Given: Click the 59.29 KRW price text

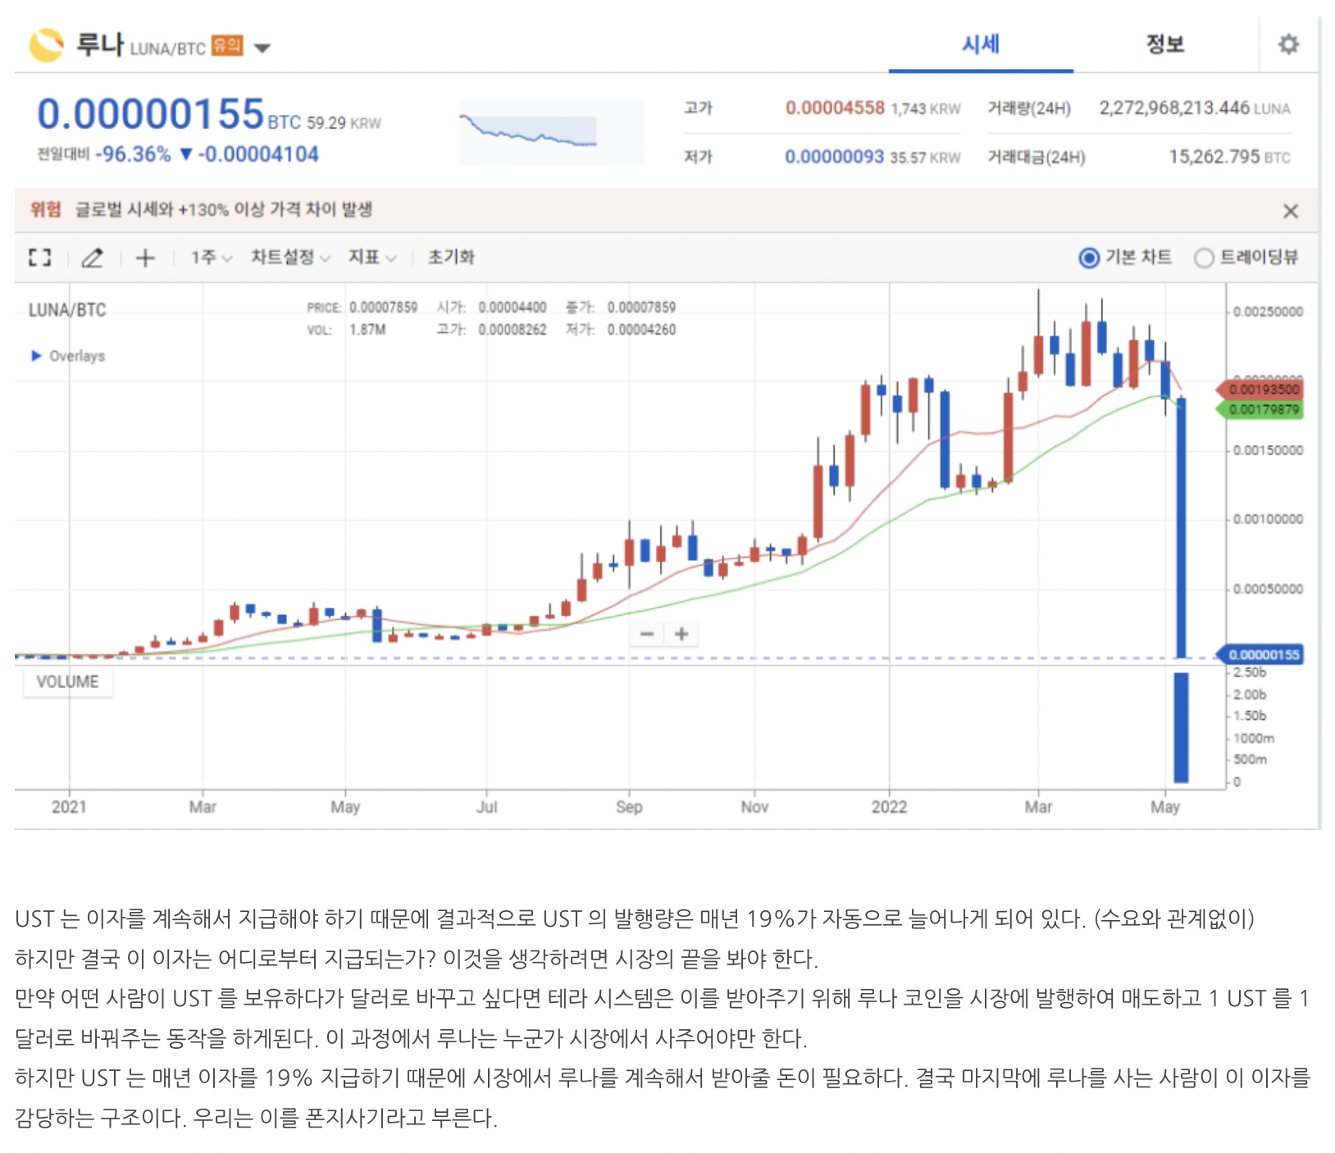Looking at the screenshot, I should click(344, 123).
